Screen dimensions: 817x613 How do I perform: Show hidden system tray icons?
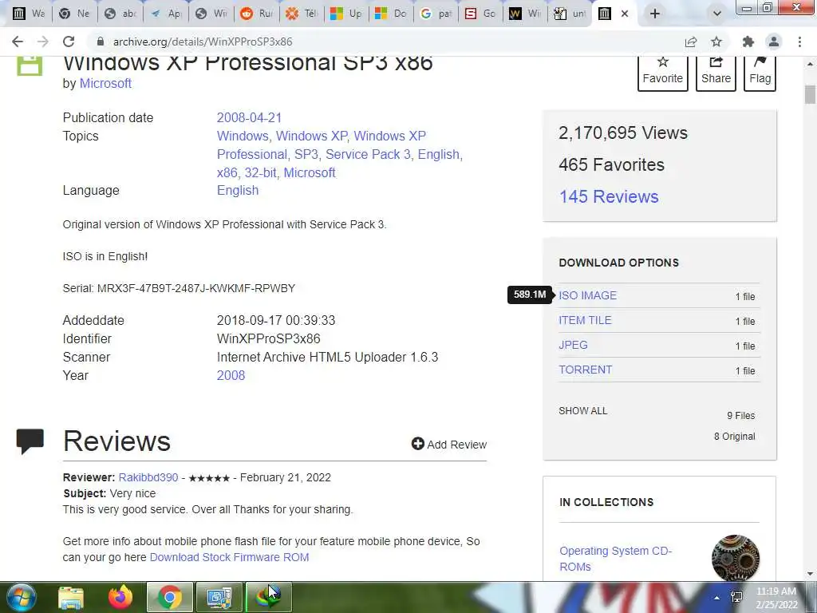(717, 599)
